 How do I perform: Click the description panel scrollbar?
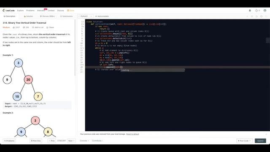(x=75, y=47)
